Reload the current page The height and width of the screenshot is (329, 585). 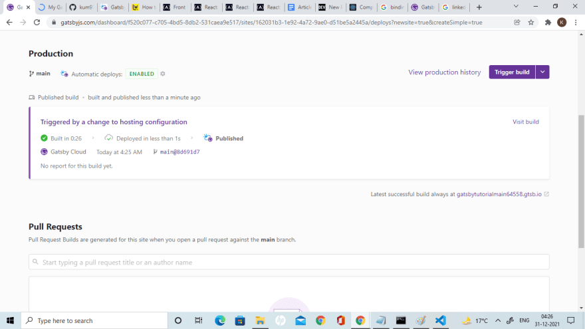click(x=37, y=23)
